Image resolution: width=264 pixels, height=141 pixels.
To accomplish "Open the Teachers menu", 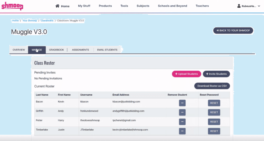I will [202, 6].
